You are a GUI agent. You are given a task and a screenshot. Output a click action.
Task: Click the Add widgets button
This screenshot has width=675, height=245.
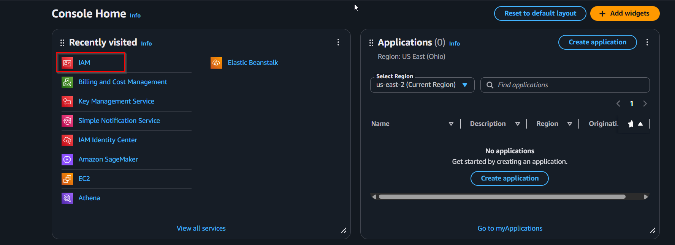tap(625, 13)
